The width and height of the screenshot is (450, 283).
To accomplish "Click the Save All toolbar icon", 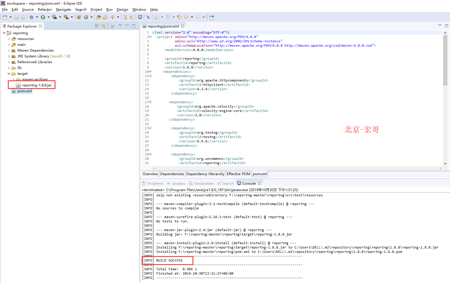I will click(23, 17).
